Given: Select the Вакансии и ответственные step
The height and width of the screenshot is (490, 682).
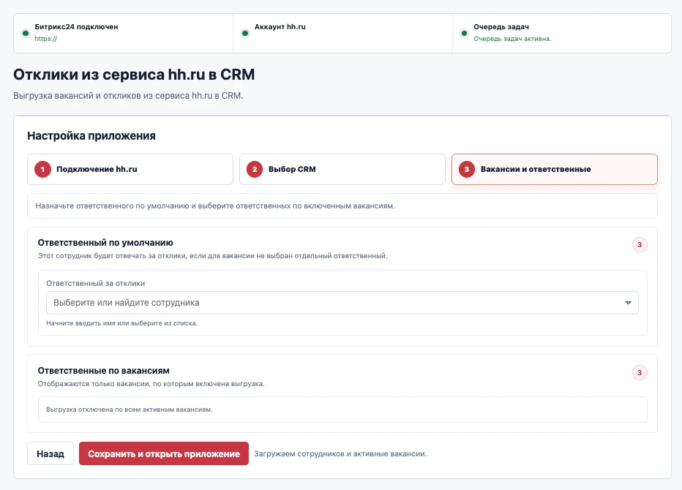Looking at the screenshot, I should pyautogui.click(x=555, y=169).
